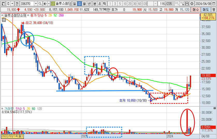
Task: Click the orange 20 price moving average label
Action: [x=50, y=15]
